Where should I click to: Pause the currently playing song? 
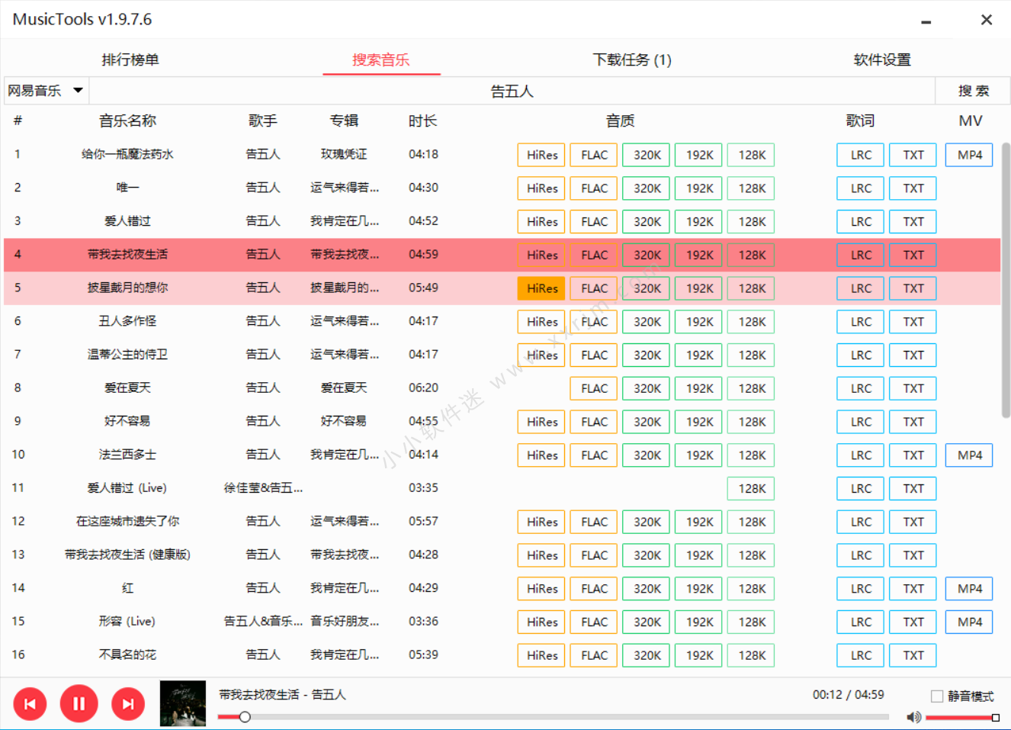[79, 704]
